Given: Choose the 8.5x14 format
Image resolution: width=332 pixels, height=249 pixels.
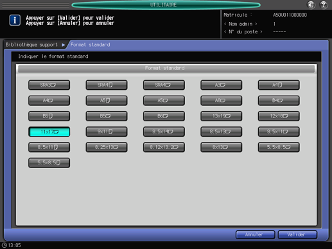Looking at the screenshot, I should 164,132.
